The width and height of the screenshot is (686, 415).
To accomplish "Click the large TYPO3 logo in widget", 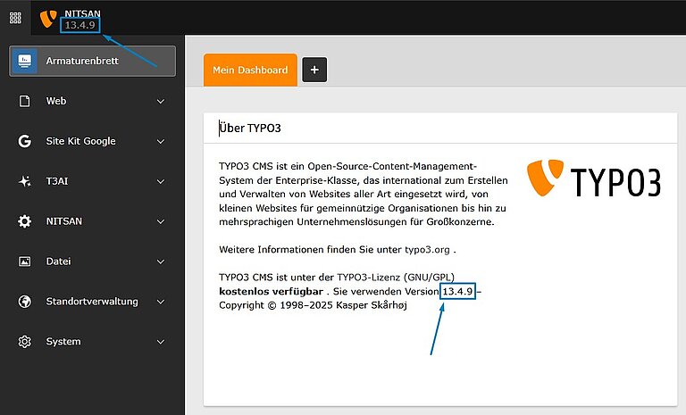I will point(594,178).
